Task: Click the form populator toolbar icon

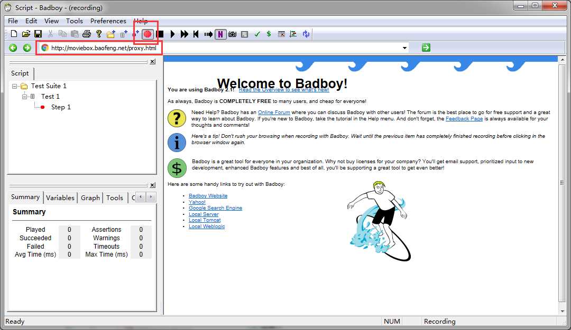Action: coord(245,34)
